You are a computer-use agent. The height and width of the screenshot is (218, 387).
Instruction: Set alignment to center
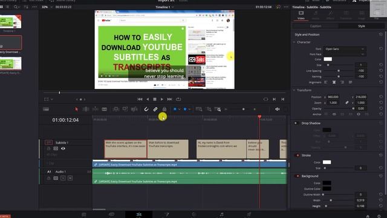334,82
